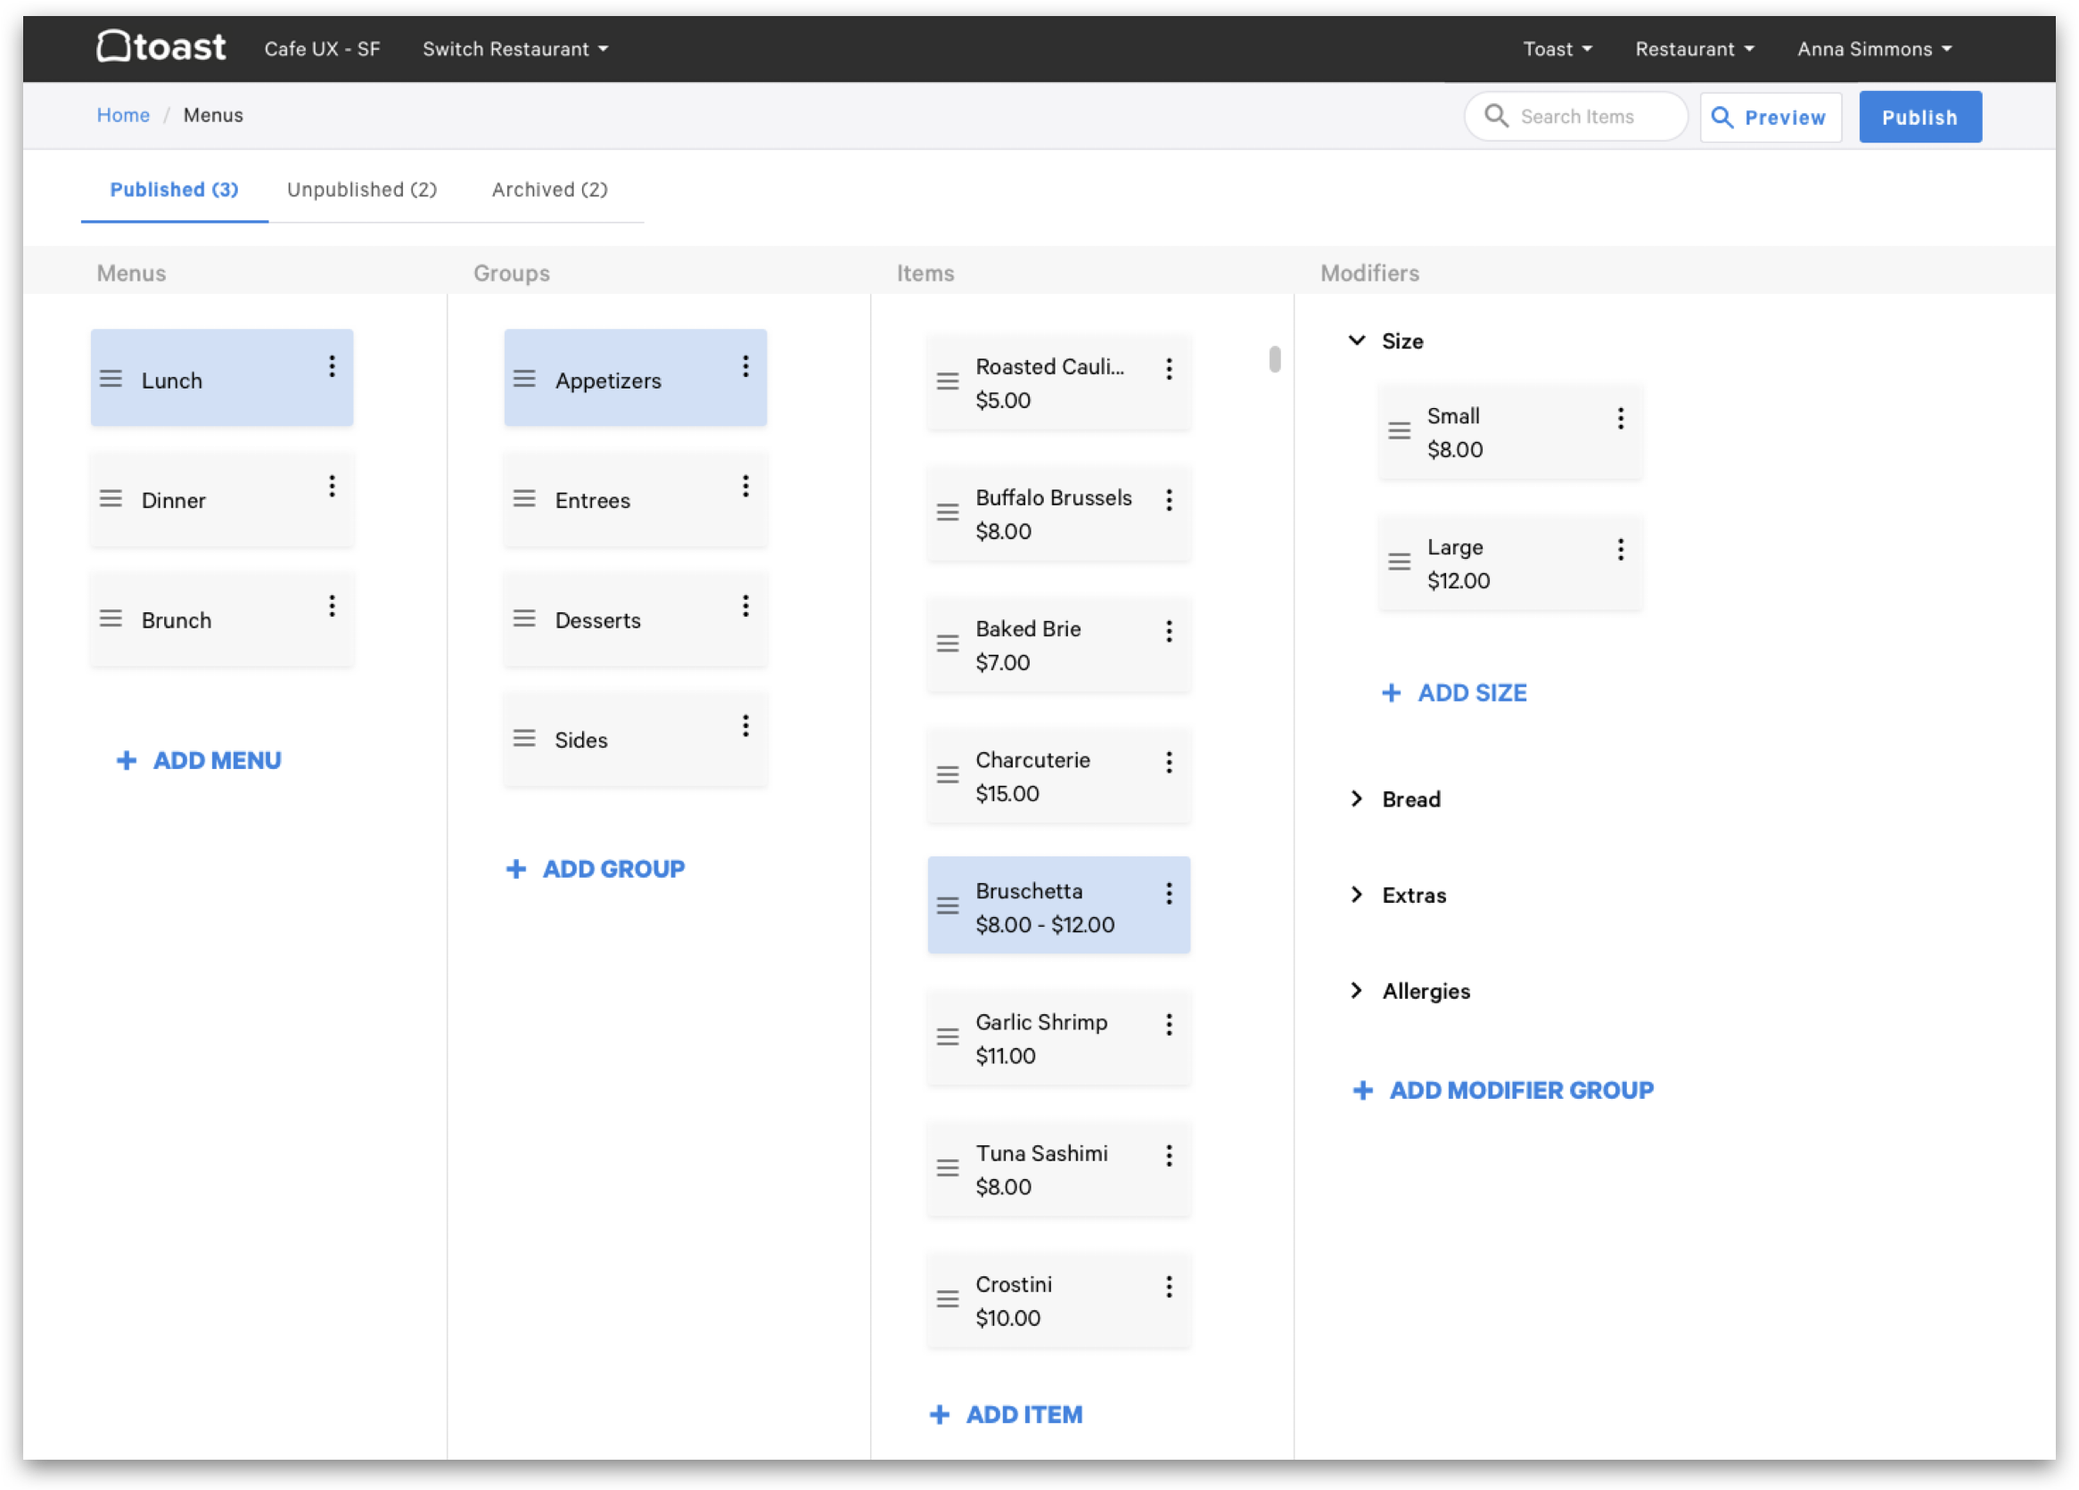Grab the Baked Brie drag handle
Screen dimensions: 2079x1490
point(947,644)
